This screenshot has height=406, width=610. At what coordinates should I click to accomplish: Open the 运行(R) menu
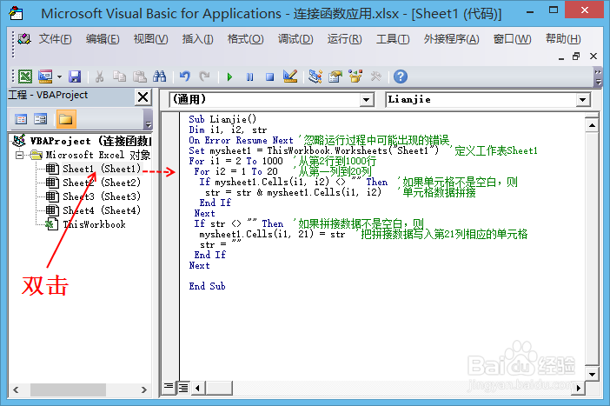click(344, 39)
